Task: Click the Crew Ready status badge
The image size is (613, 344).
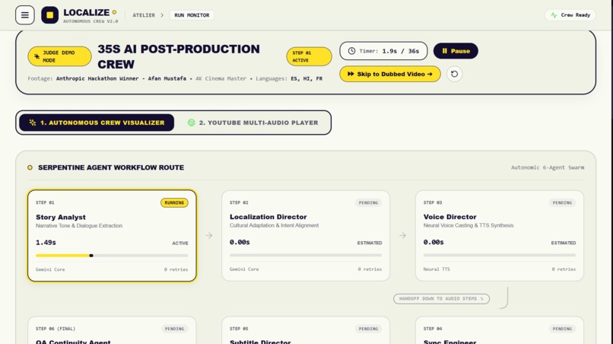Action: (x=570, y=15)
